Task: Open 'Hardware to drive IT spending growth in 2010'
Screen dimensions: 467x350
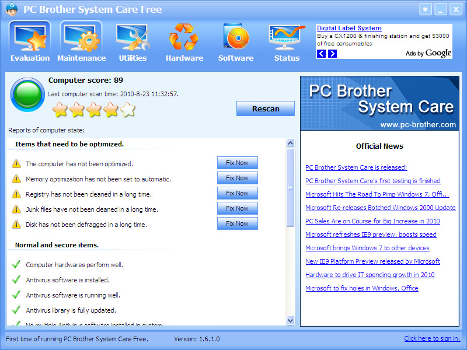Action: point(370,274)
